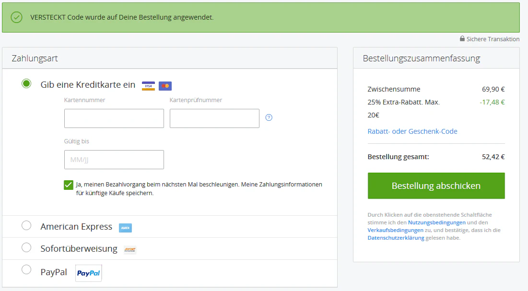
Task: Focus the Kartennummer input field
Action: point(114,118)
